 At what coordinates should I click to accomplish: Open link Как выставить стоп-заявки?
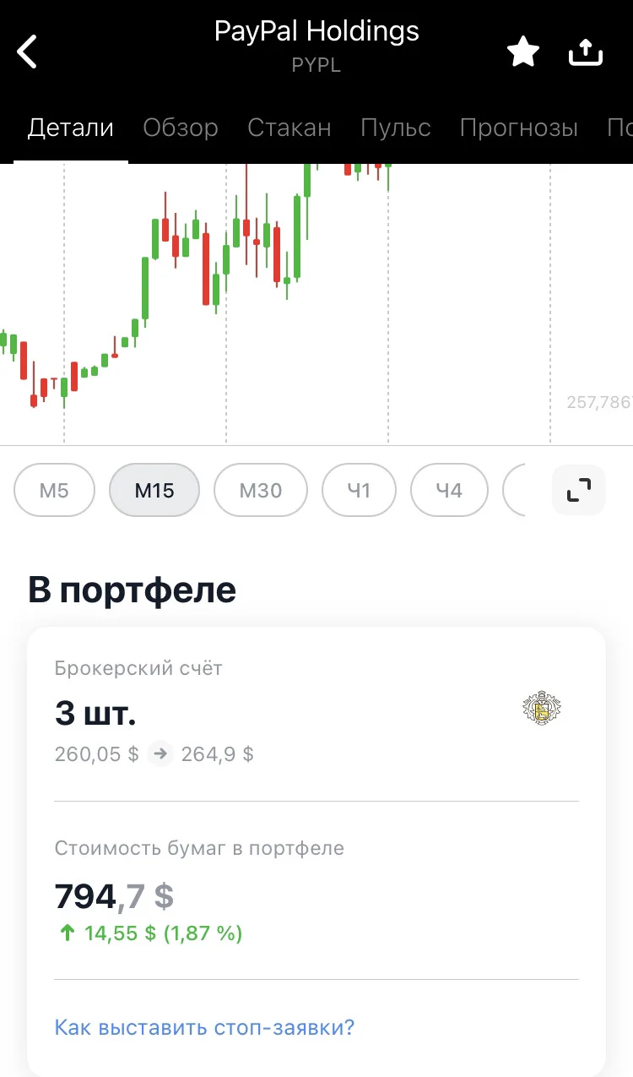[204, 1027]
